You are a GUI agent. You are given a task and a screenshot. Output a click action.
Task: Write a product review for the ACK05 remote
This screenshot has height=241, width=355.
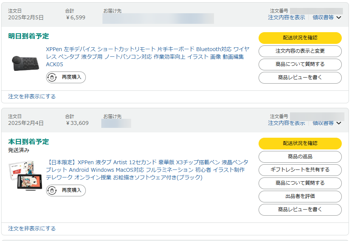click(300, 78)
